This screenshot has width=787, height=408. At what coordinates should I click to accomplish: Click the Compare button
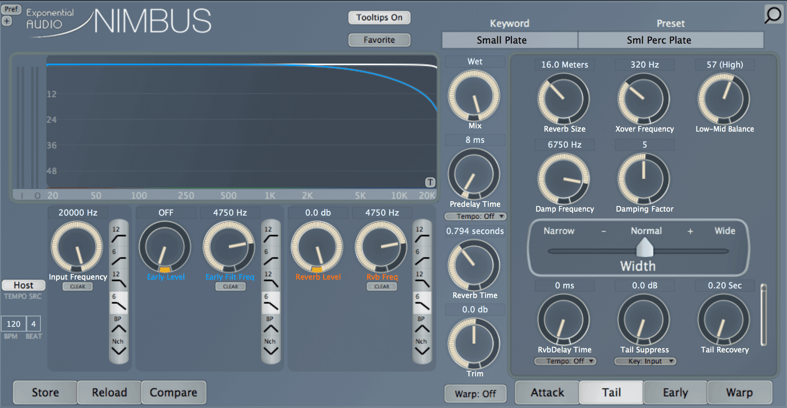173,392
